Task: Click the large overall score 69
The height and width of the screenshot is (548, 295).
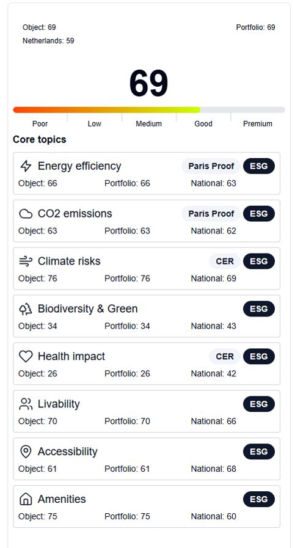Action: (149, 84)
